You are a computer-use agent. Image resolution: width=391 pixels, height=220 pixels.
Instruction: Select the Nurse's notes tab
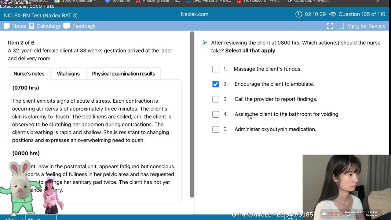[29, 74]
